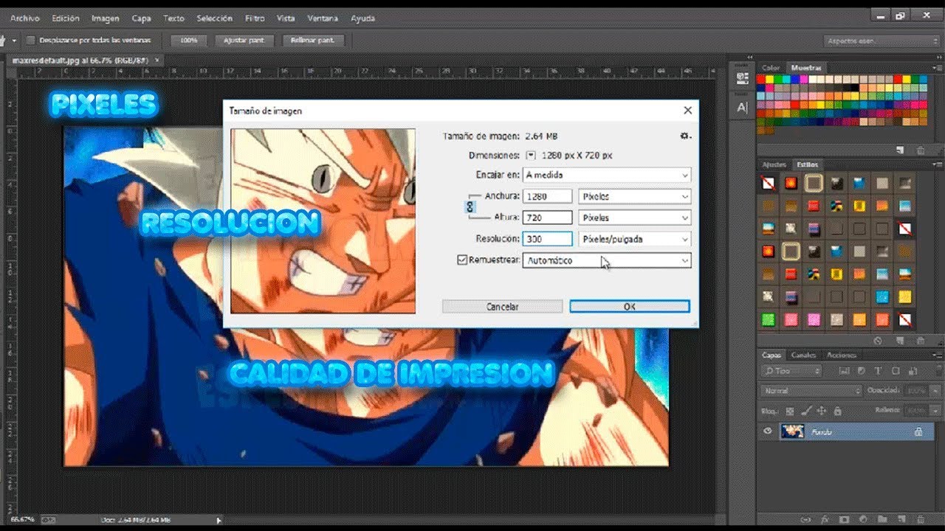Screen dimensions: 945x531
Task: Click the create new style icon in Estilos panel
Action: [900, 341]
